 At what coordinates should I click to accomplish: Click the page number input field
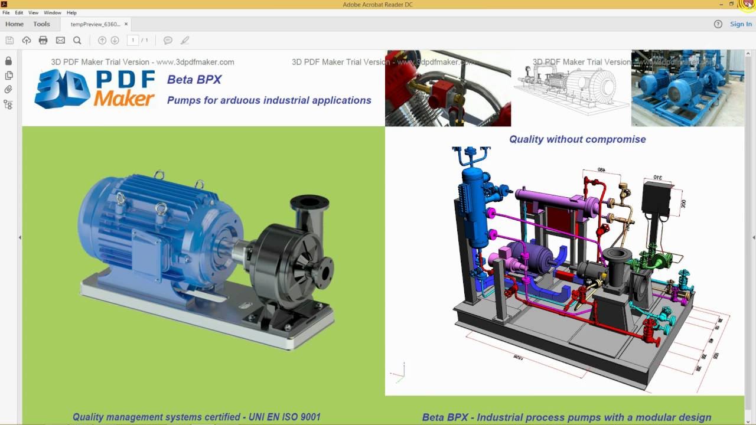click(x=133, y=40)
